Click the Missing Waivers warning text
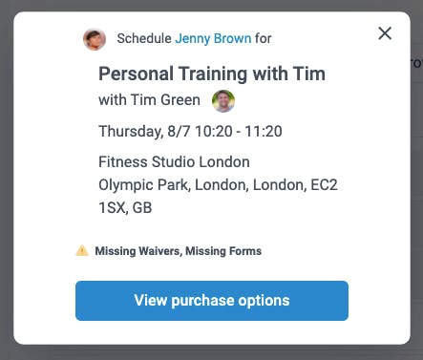Screen dimensions: 423x360 coord(138,251)
